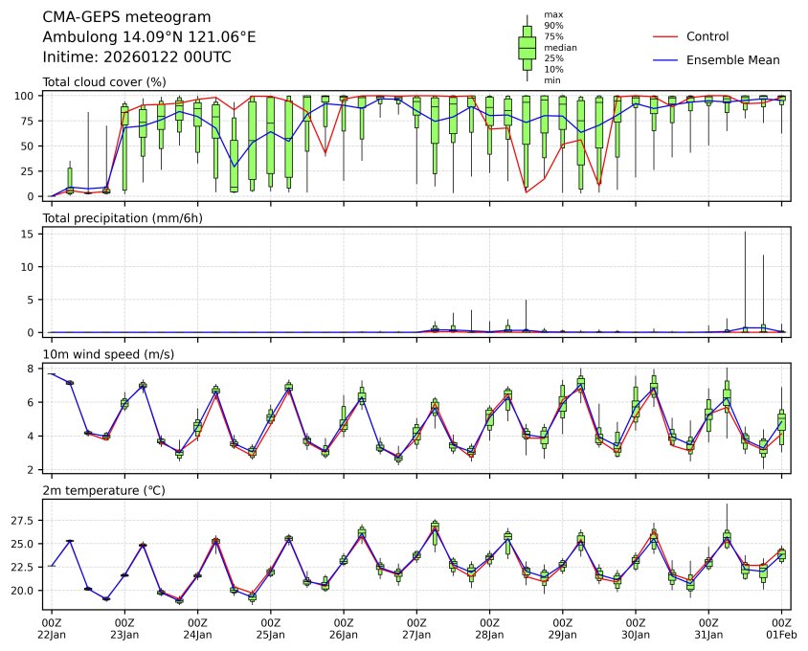808x651 pixels.
Task: Click the 00Z 01Feb time axis label
Action: pyautogui.click(x=782, y=627)
